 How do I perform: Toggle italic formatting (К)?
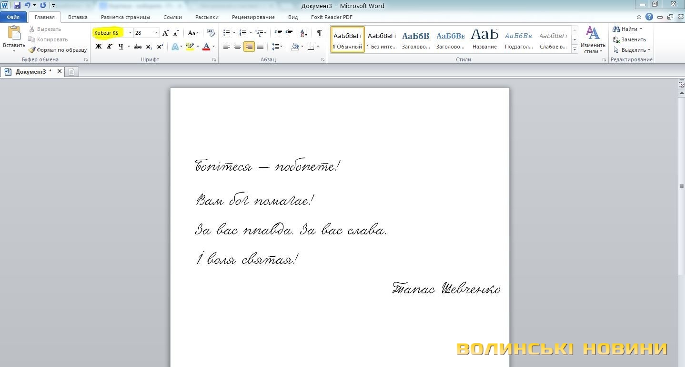click(x=110, y=47)
